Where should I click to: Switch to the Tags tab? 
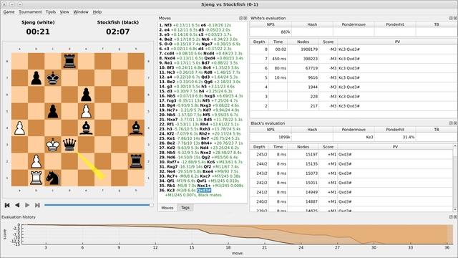click(185, 207)
